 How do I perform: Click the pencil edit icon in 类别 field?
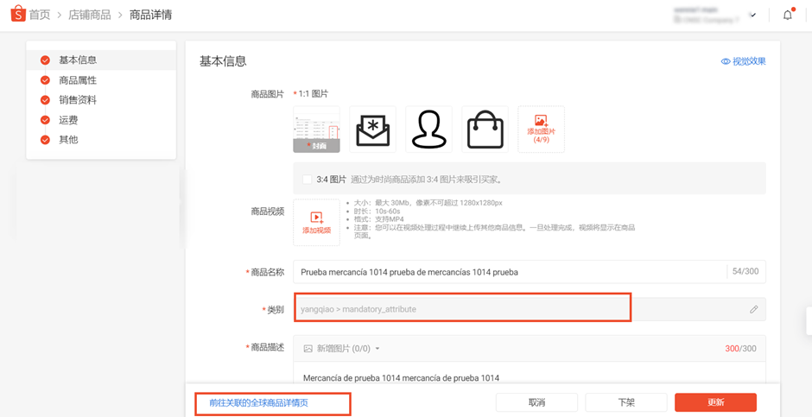(754, 309)
